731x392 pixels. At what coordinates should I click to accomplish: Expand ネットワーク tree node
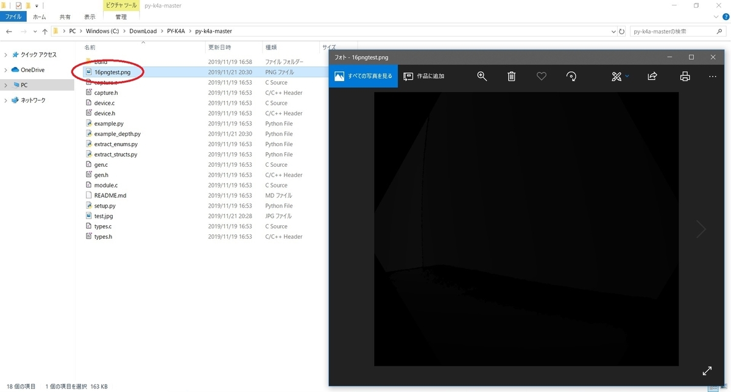[6, 100]
